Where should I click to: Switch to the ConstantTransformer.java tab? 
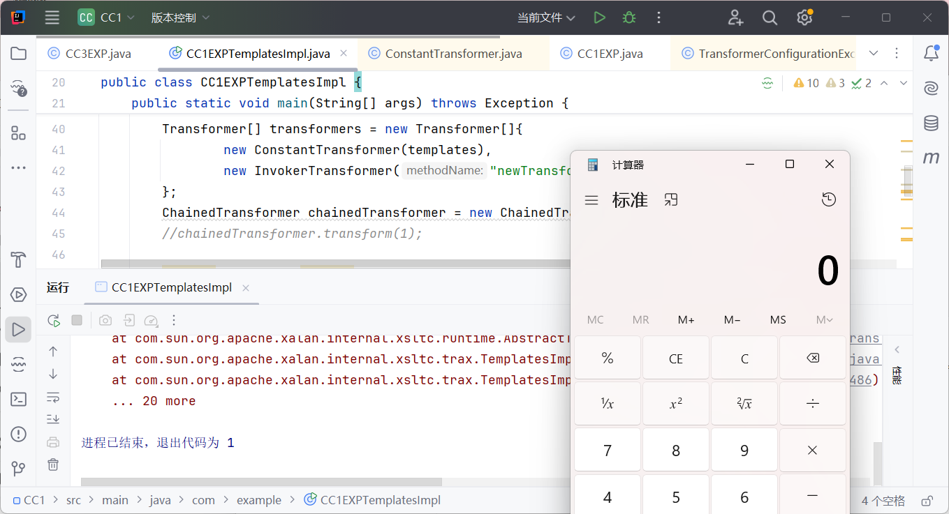[x=453, y=54]
